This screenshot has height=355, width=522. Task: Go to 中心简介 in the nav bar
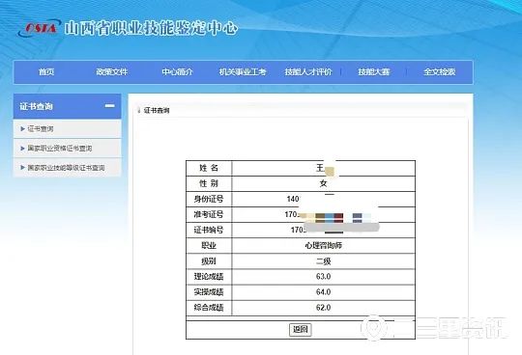click(x=178, y=71)
